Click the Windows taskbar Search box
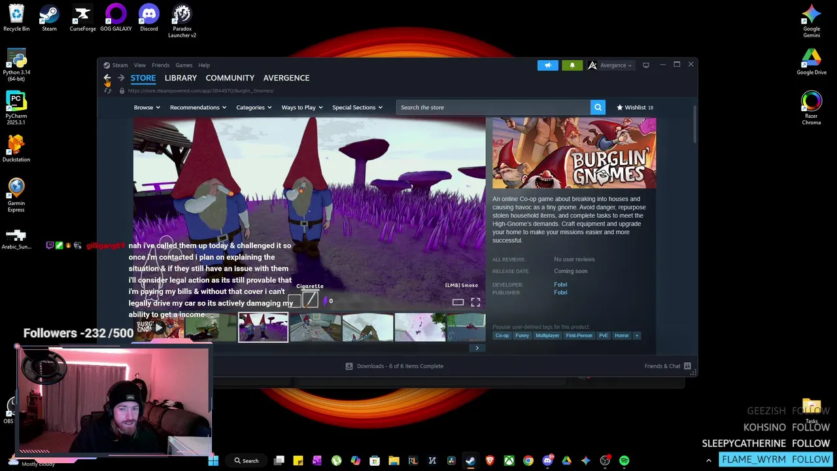The image size is (837, 471). (x=247, y=461)
